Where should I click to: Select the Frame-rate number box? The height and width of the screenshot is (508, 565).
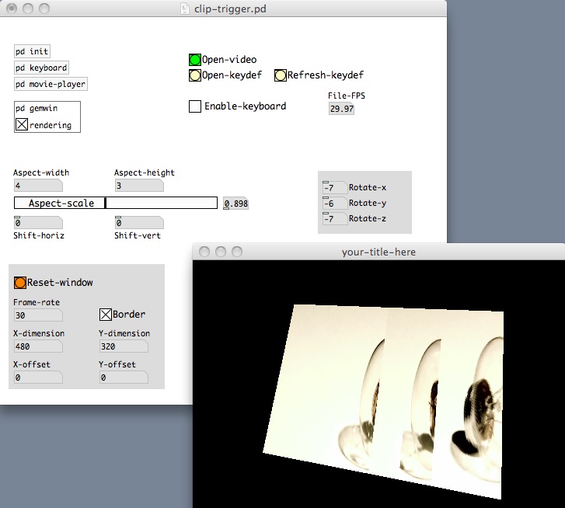tap(38, 315)
